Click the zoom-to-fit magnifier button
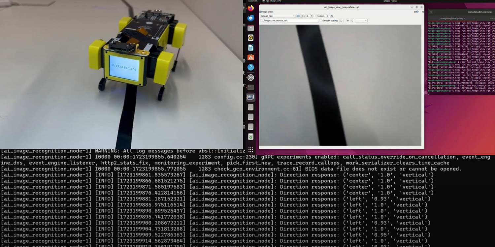 [x=303, y=16]
